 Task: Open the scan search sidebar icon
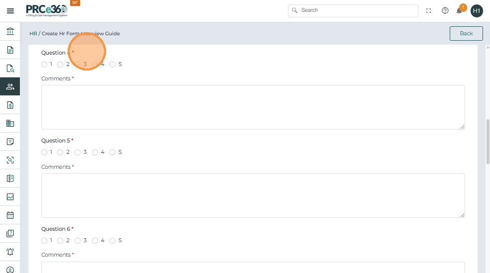pos(10,160)
